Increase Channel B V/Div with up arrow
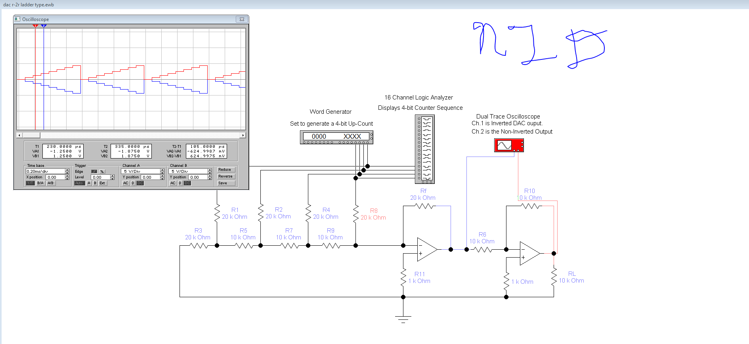Image resolution: width=749 pixels, height=344 pixels. 210,170
